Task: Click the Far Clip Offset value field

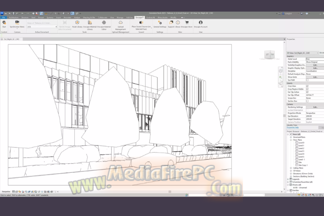Action: tap(315, 95)
